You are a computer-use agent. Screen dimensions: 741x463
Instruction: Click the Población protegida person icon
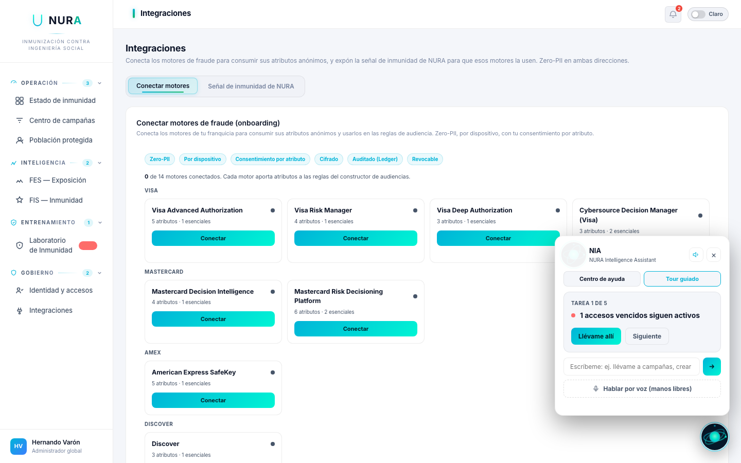coord(20,140)
